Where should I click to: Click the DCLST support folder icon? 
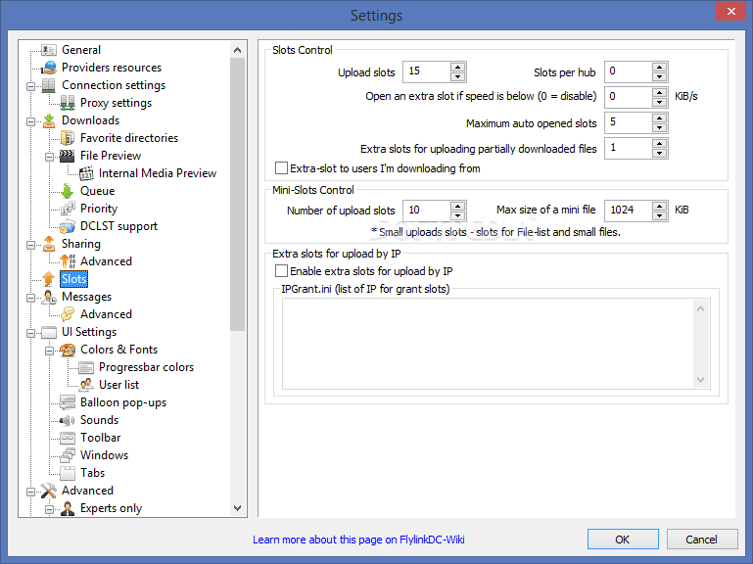pyautogui.click(x=68, y=226)
